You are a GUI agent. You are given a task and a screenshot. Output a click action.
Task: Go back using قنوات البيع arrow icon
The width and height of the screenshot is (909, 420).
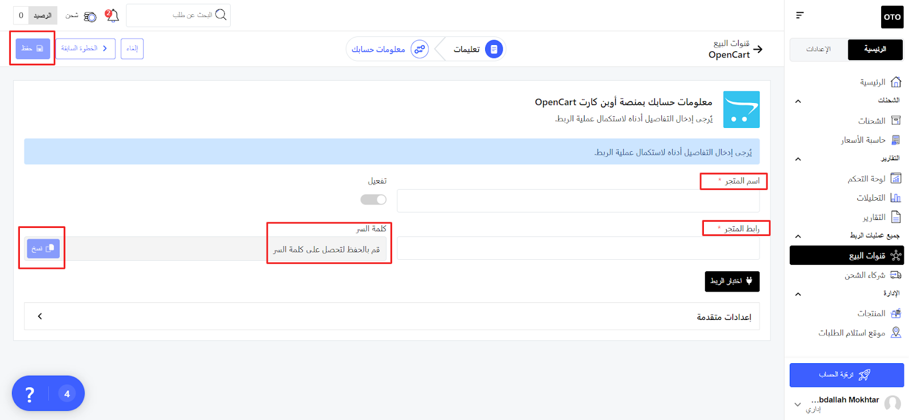click(757, 49)
